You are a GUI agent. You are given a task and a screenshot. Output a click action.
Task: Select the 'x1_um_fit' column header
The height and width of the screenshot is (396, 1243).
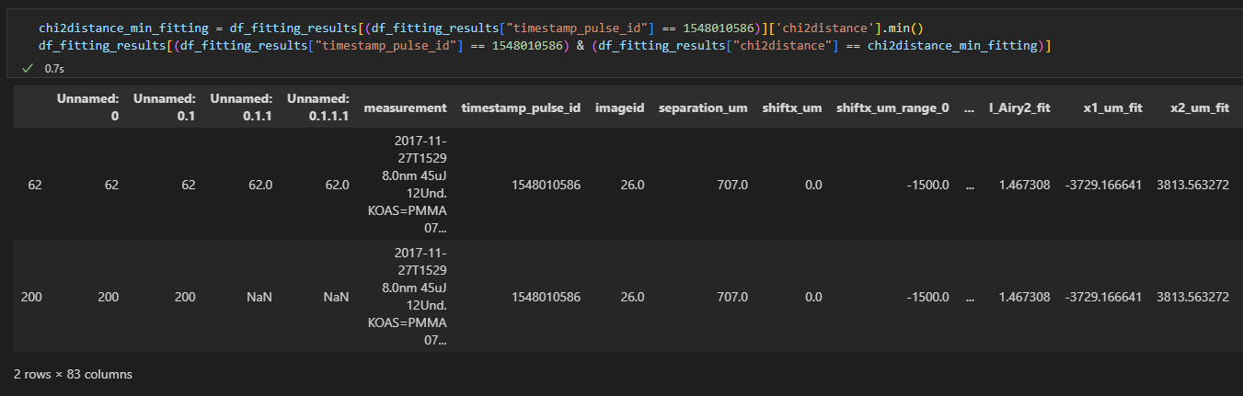click(1112, 107)
